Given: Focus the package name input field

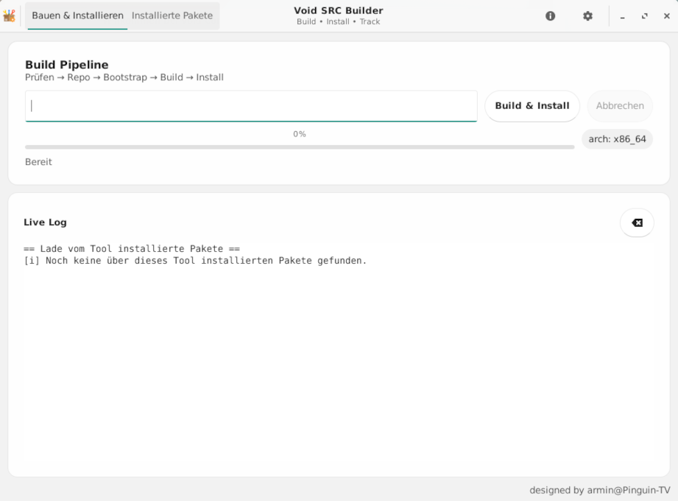Looking at the screenshot, I should (251, 106).
